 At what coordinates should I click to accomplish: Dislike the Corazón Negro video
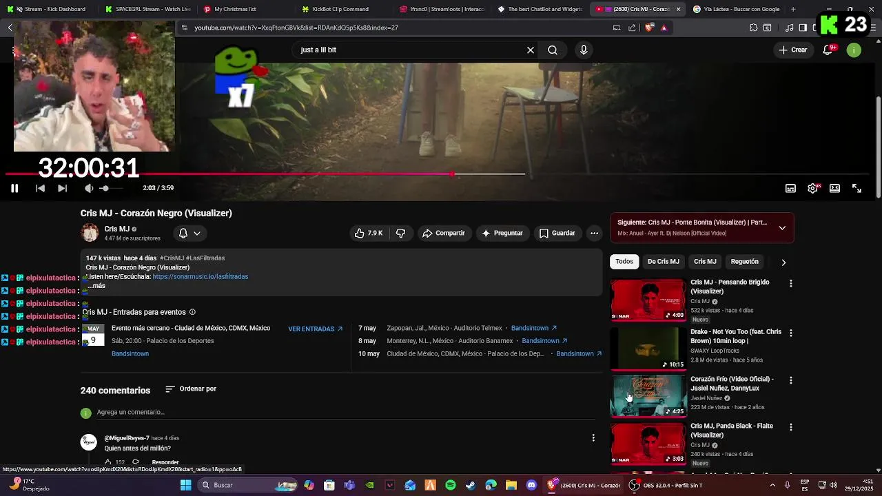click(400, 234)
